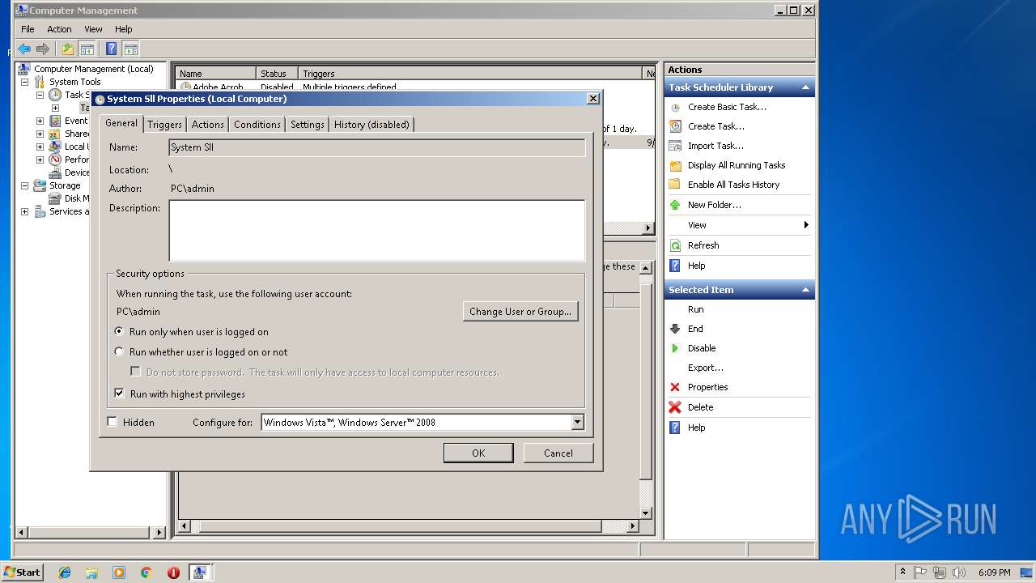This screenshot has height=583, width=1036.
Task: Expand the Task Scheduler Library node
Action: click(x=55, y=108)
